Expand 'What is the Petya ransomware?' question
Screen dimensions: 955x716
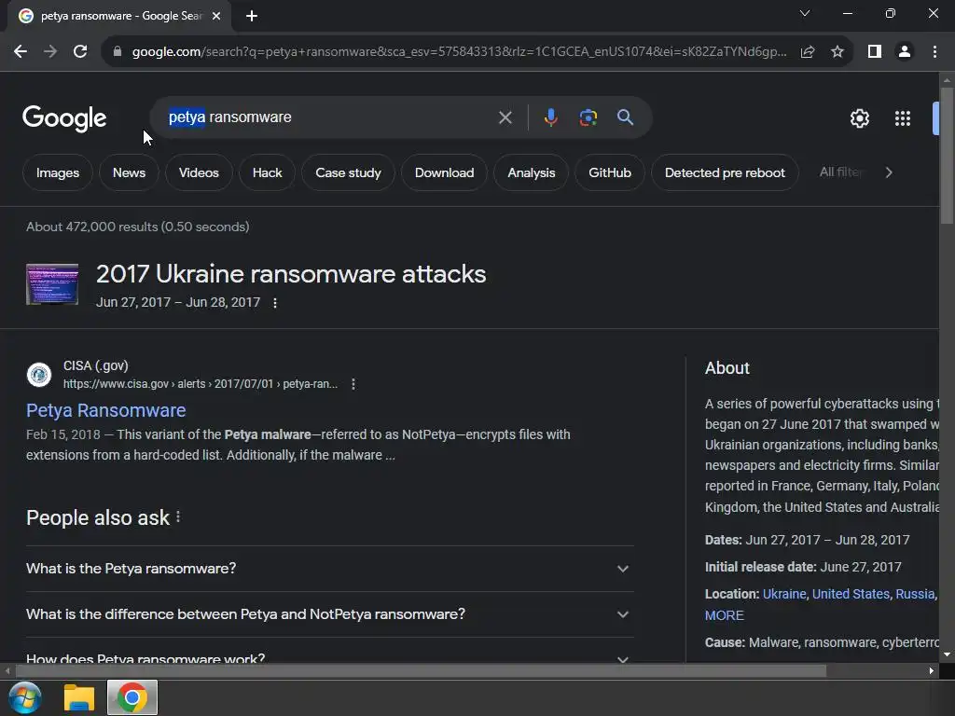tap(329, 569)
